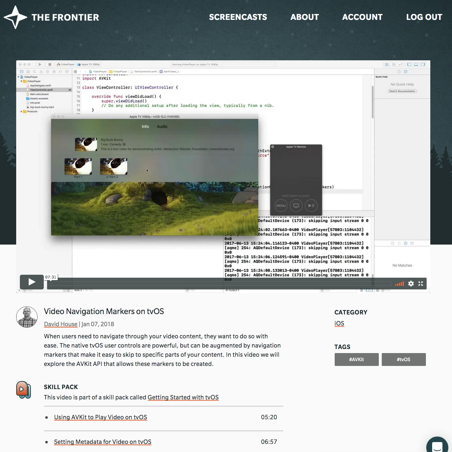This screenshot has height=452, width=452.
Task: Enter fullscreen mode on the video
Action: 421,284
